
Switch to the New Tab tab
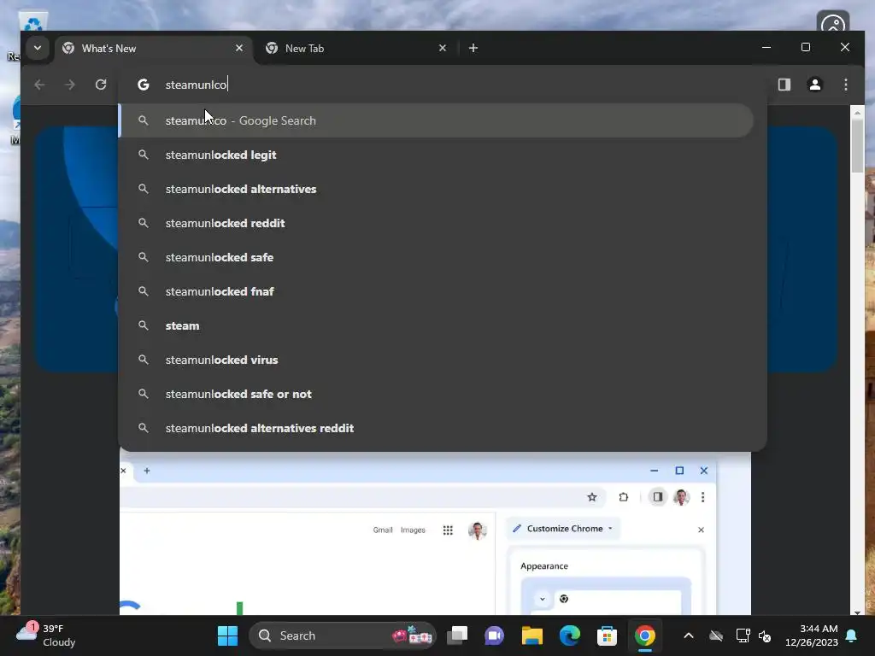pos(356,49)
